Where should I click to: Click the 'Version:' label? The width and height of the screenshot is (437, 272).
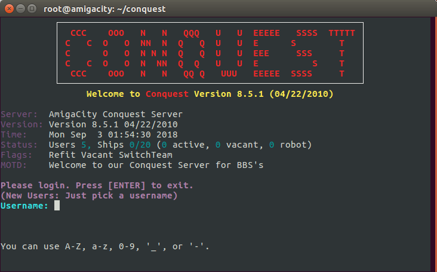point(21,124)
